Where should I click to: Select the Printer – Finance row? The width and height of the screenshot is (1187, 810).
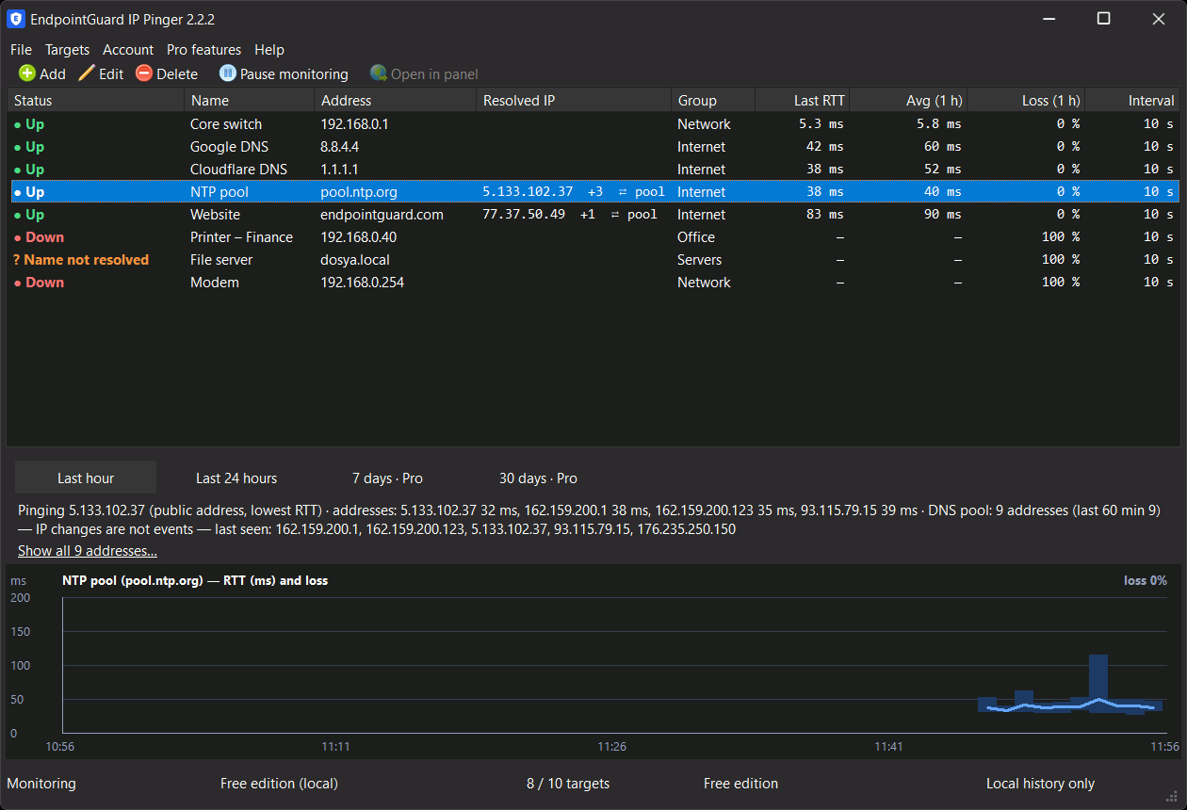[593, 237]
